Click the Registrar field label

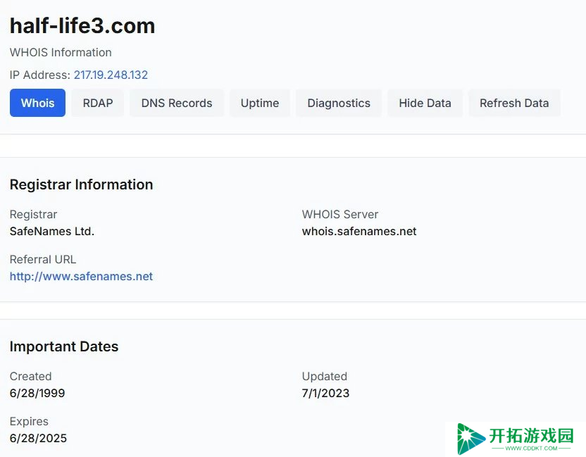click(x=33, y=214)
